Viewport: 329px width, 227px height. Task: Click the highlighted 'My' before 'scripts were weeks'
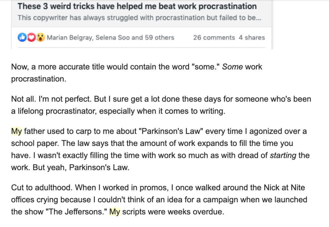pos(115,212)
